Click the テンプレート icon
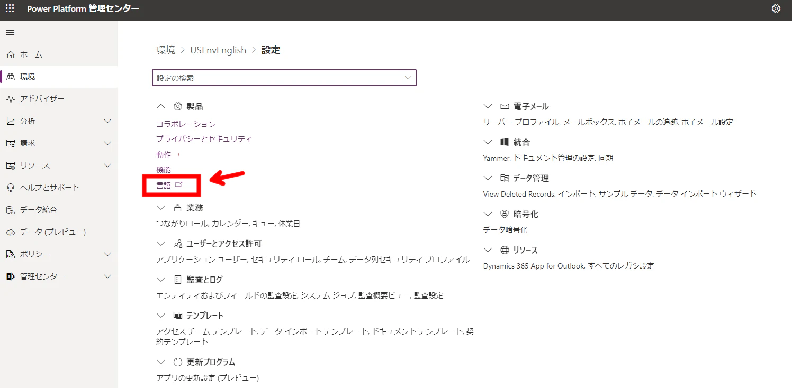The image size is (792, 388). pos(178,316)
